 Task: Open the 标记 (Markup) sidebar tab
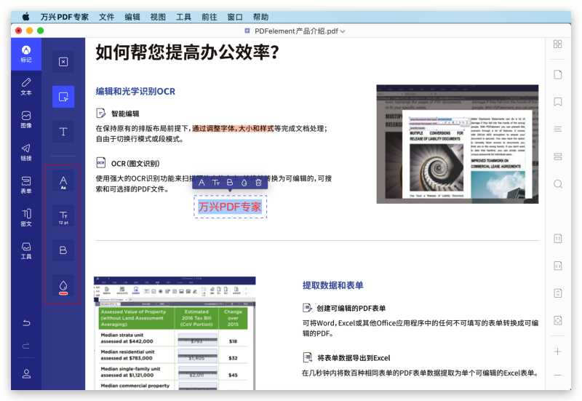click(x=26, y=54)
